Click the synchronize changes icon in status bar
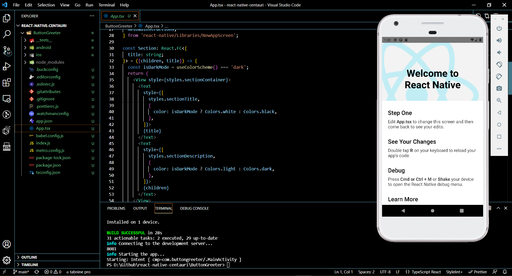Viewport: 512px width, 276px height. pos(37,272)
